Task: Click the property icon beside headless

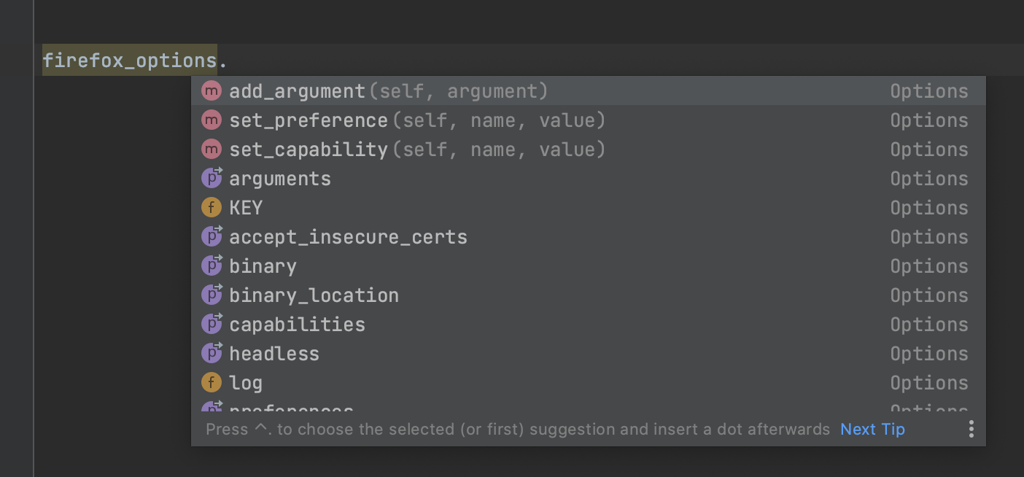Action: click(211, 354)
